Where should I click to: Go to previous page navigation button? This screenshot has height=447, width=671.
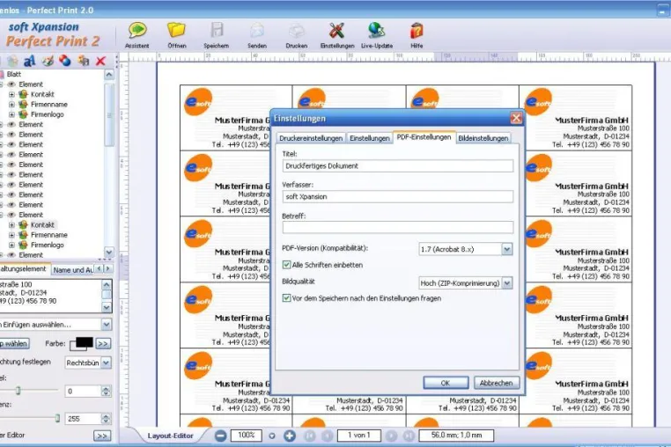(x=328, y=436)
